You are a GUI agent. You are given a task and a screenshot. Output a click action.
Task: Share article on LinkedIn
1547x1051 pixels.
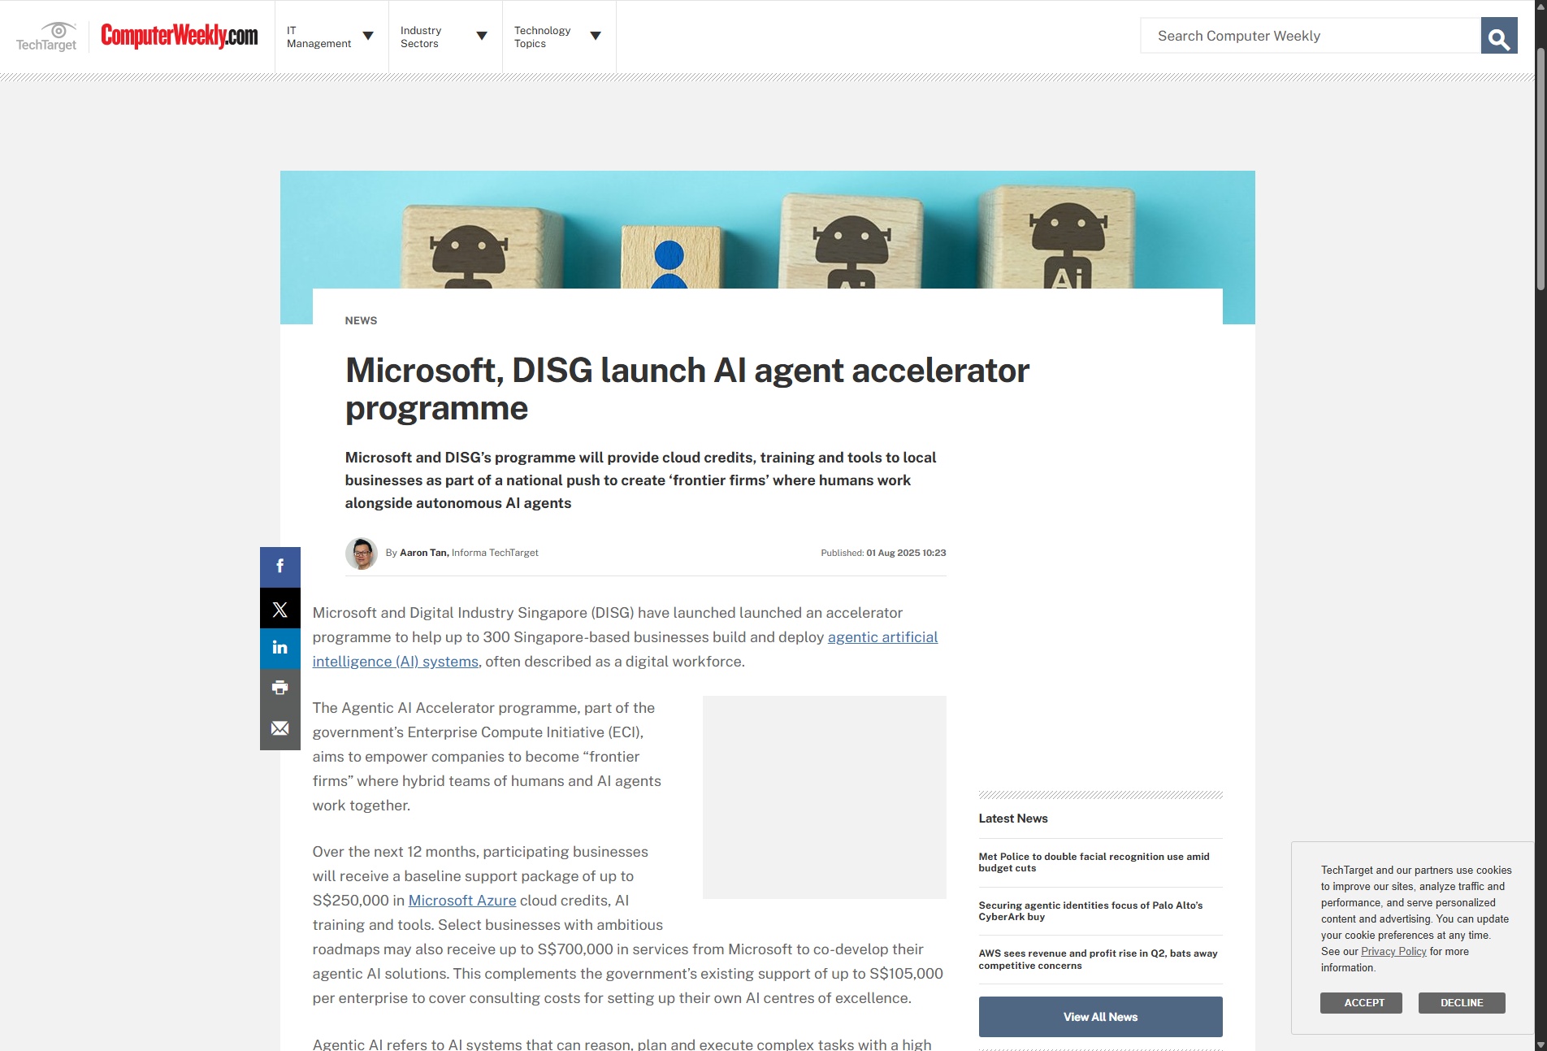280,648
